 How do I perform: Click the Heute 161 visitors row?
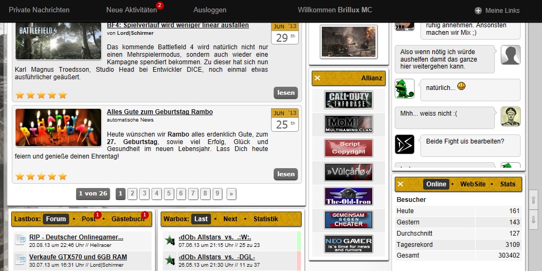coord(458,211)
